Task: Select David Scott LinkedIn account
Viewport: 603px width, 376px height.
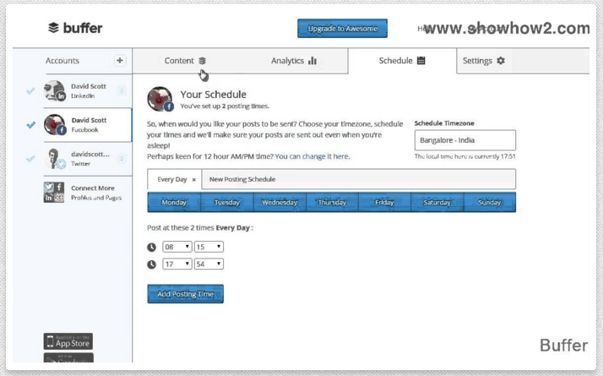Action: [x=88, y=90]
